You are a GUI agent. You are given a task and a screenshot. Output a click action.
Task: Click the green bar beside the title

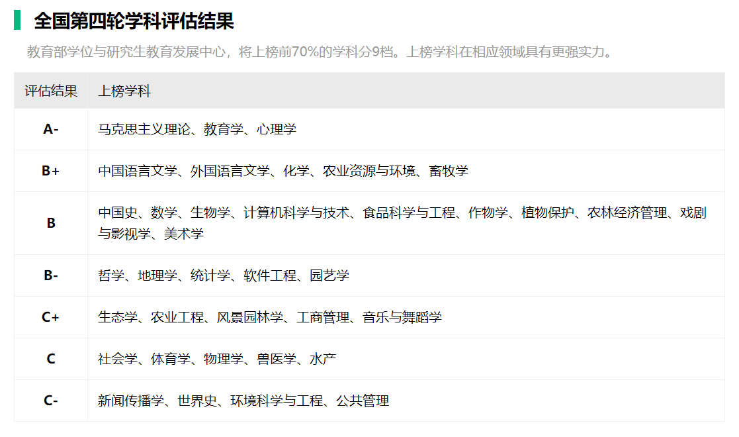(17, 21)
